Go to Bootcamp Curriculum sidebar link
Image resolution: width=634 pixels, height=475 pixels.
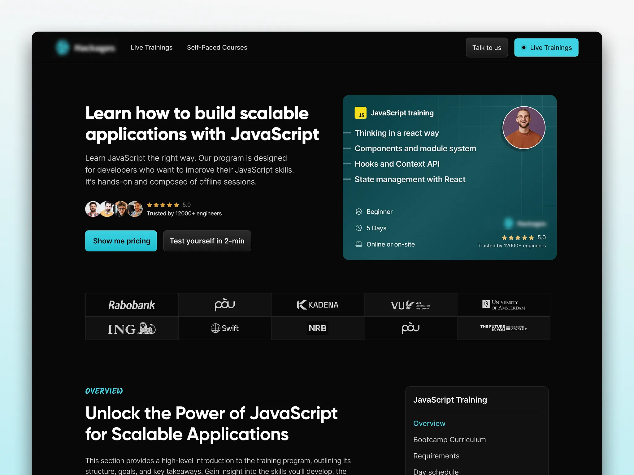coord(449,439)
